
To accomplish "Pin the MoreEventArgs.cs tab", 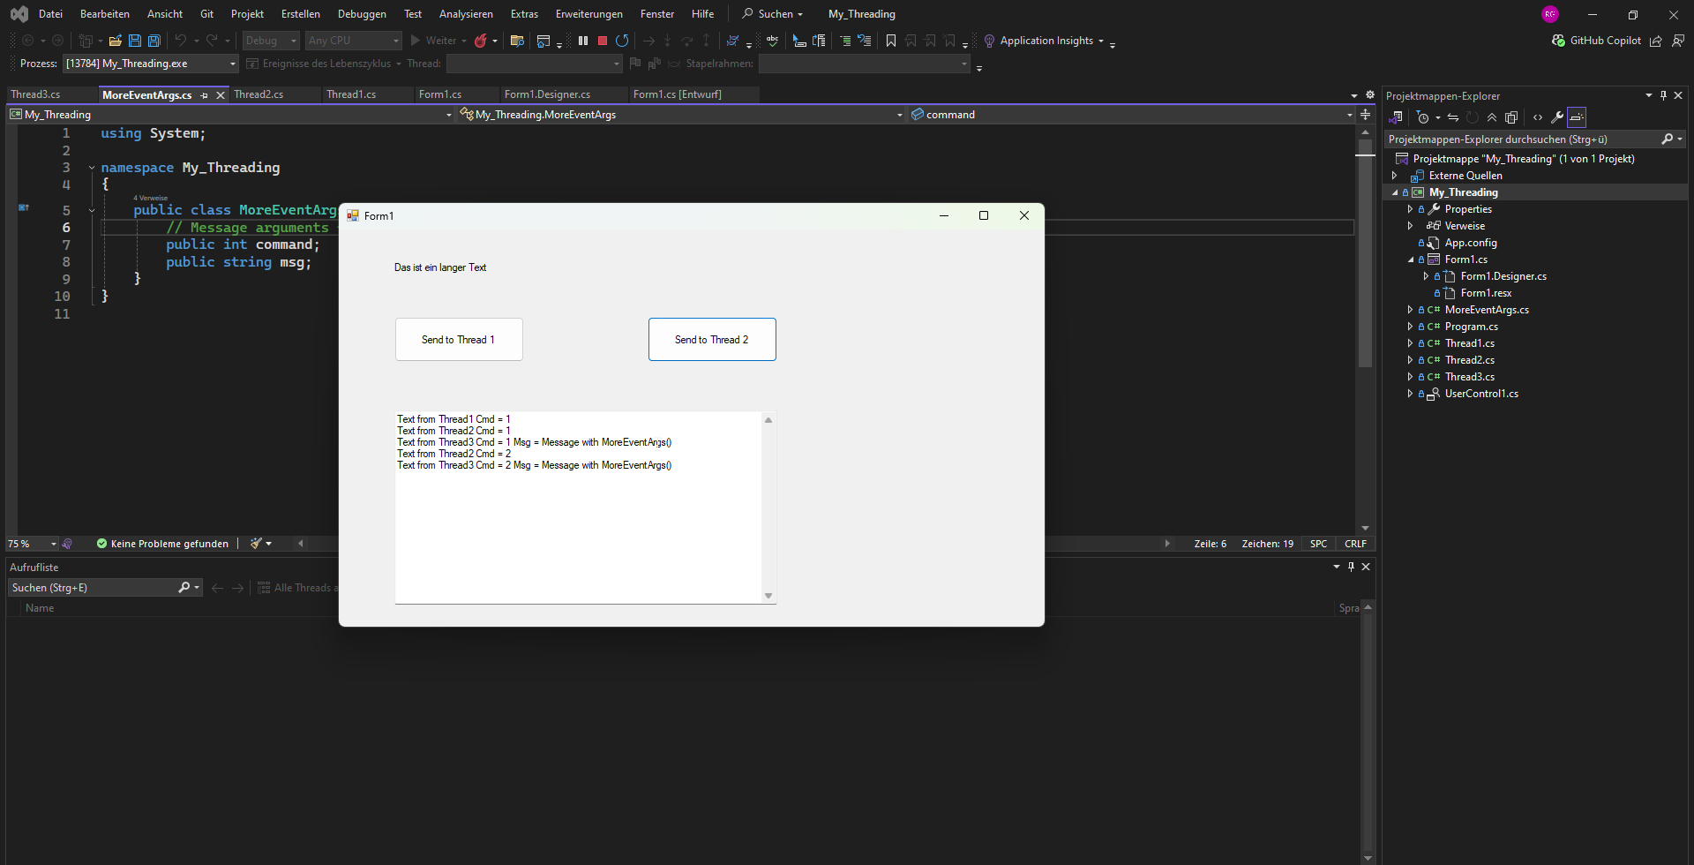I will pyautogui.click(x=205, y=95).
